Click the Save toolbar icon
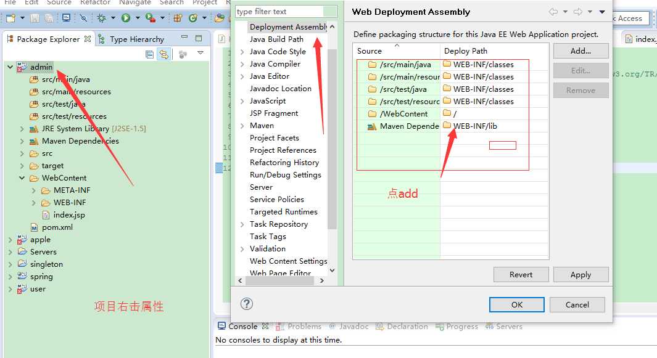The width and height of the screenshot is (657, 358). point(35,18)
